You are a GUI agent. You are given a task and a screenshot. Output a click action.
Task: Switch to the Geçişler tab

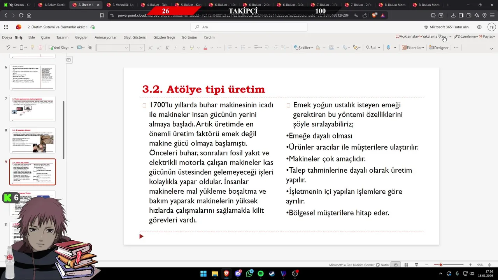coord(81,37)
